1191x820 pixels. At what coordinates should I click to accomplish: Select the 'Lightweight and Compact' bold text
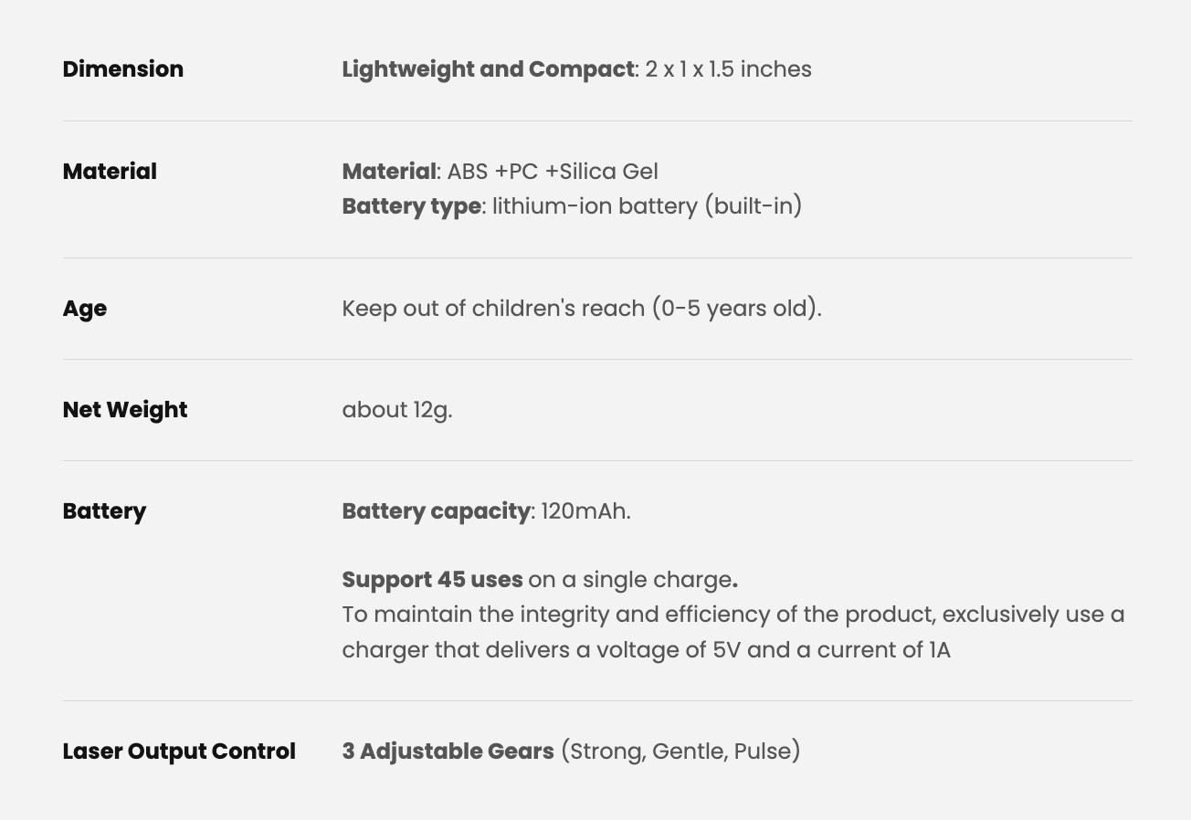(x=487, y=69)
